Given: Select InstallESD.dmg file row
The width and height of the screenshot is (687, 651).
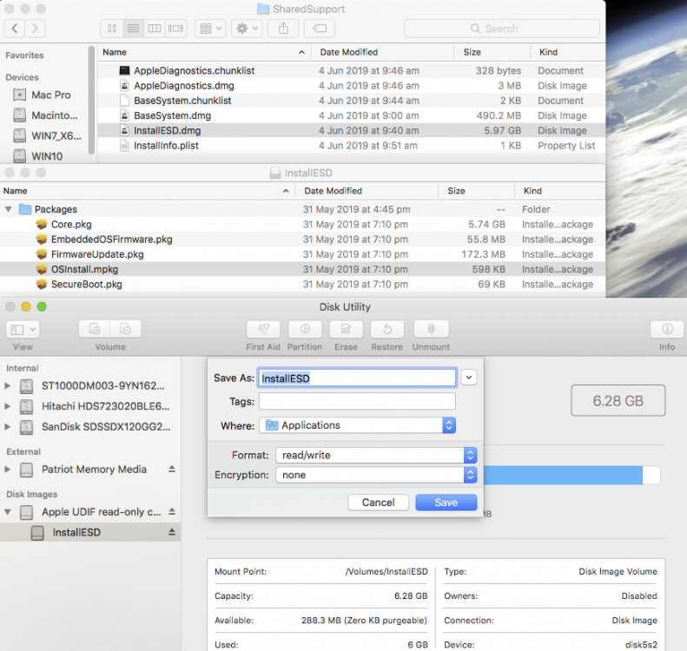Looking at the screenshot, I should pyautogui.click(x=352, y=130).
